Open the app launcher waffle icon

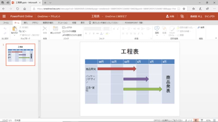point(5,16)
